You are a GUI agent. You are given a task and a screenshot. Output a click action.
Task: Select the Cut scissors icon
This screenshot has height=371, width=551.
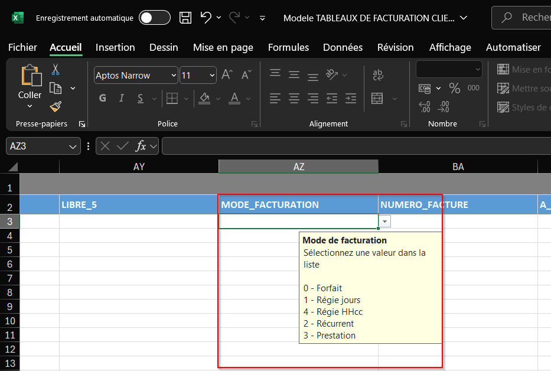[56, 70]
